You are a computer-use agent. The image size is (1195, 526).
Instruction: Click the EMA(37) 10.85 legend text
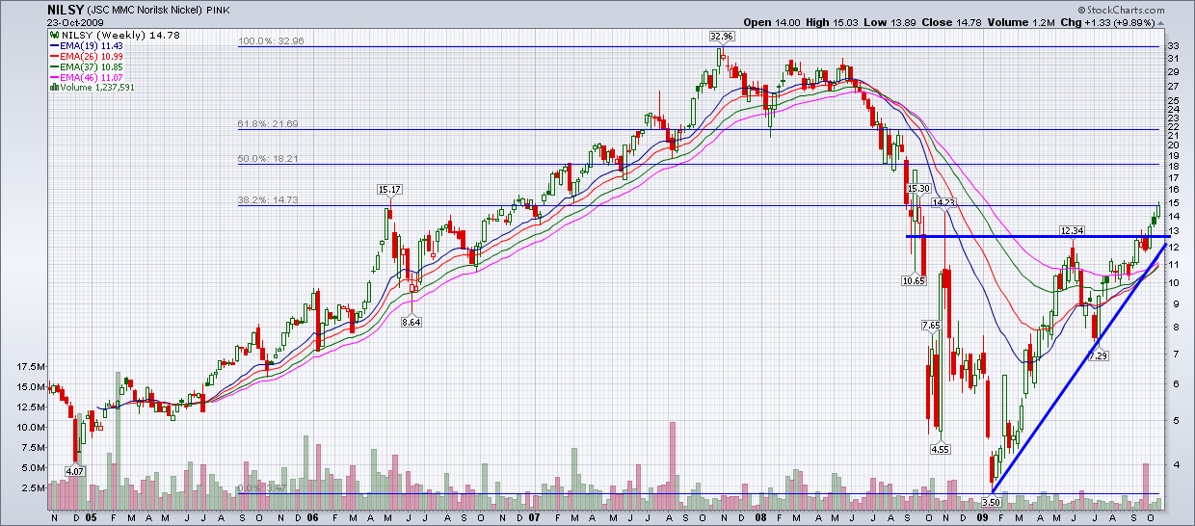point(90,66)
